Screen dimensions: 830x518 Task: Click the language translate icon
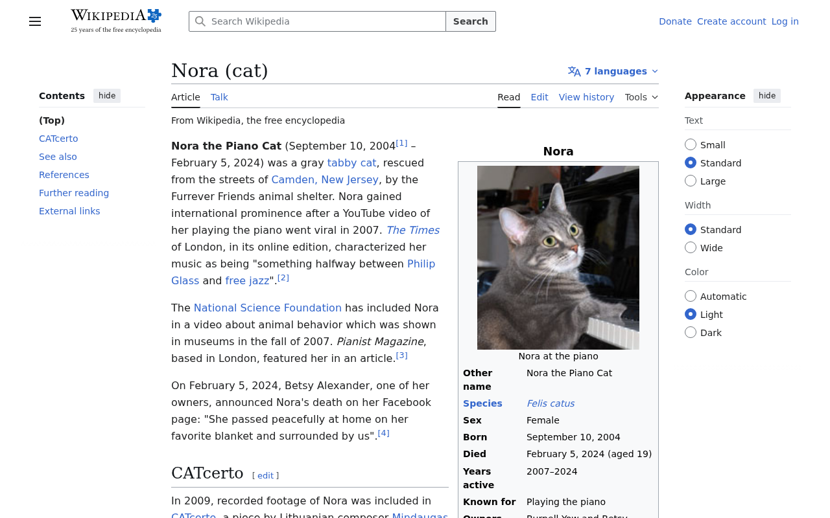click(x=575, y=71)
